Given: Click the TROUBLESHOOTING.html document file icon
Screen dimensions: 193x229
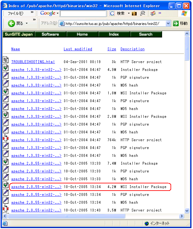Looking at the screenshot, I should (6, 60).
